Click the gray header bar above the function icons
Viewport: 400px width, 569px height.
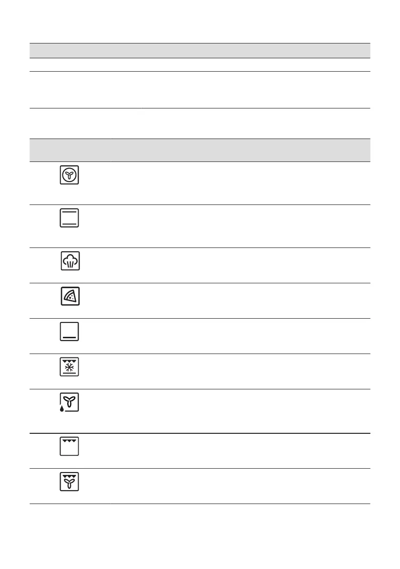[x=200, y=150]
